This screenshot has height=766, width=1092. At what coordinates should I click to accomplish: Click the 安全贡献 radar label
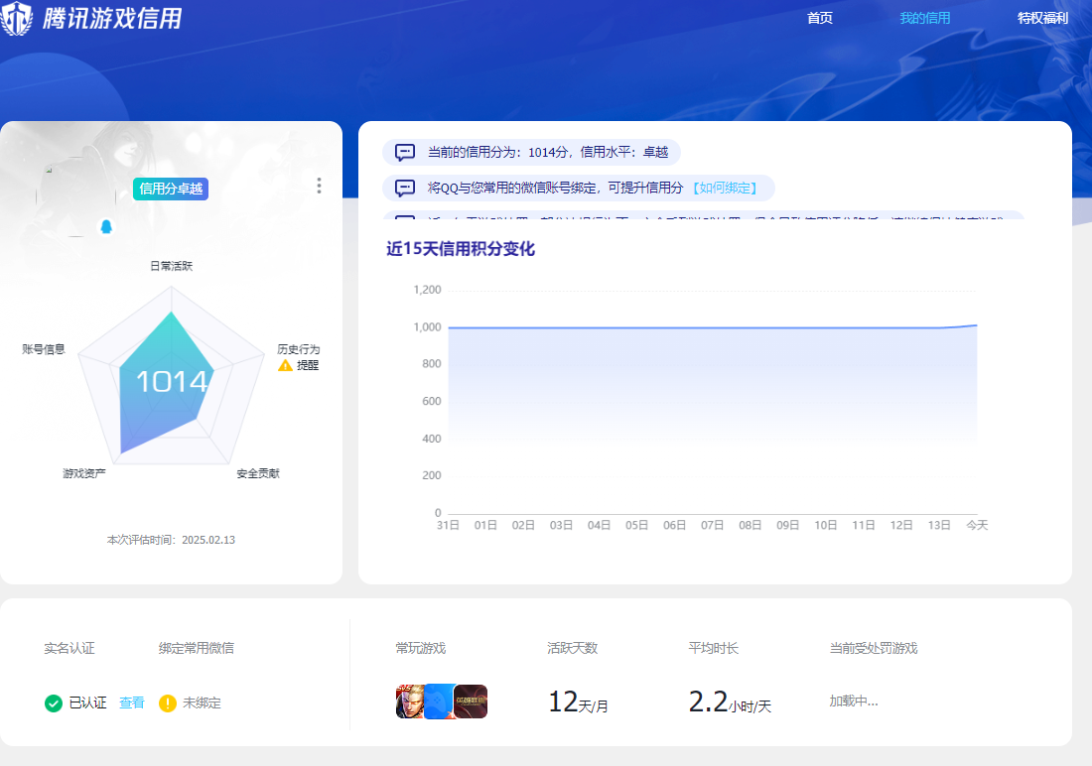[258, 473]
